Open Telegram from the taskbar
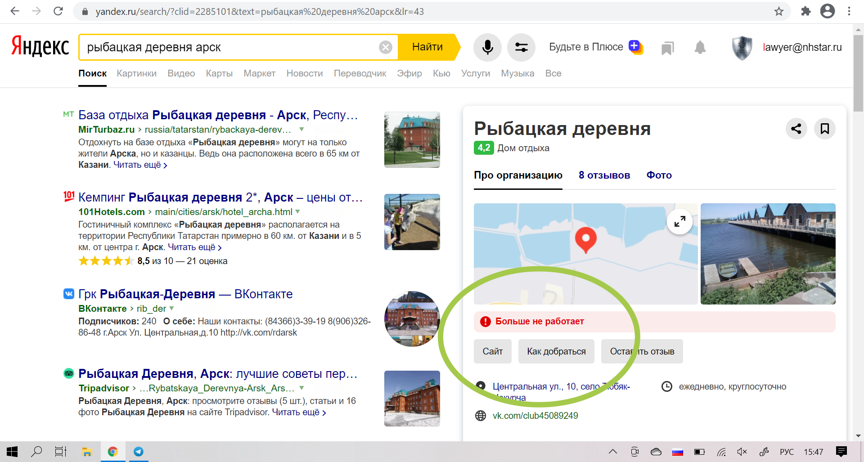The width and height of the screenshot is (864, 462). point(139,452)
